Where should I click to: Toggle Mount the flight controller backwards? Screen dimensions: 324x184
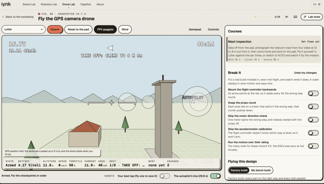coord(313,93)
